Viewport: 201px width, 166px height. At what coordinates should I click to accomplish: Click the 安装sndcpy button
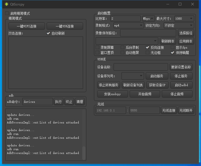[x=112, y=94]
